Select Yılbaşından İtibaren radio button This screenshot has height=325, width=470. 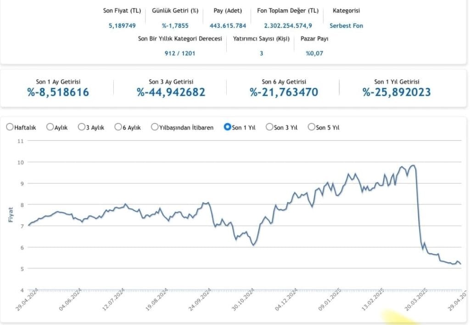pyautogui.click(x=155, y=127)
